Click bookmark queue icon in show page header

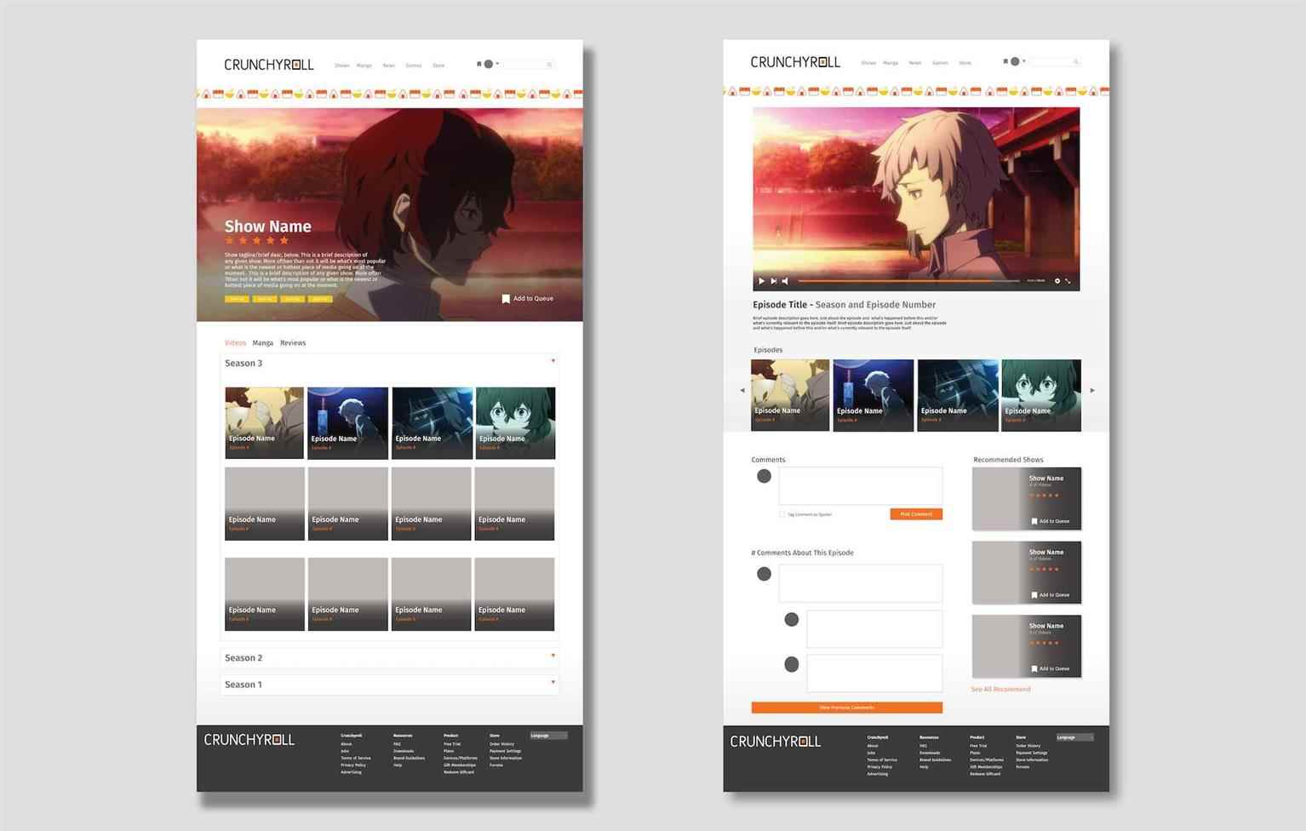click(478, 64)
